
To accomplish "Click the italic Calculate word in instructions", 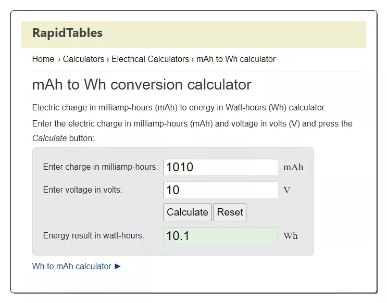I will [x=49, y=138].
